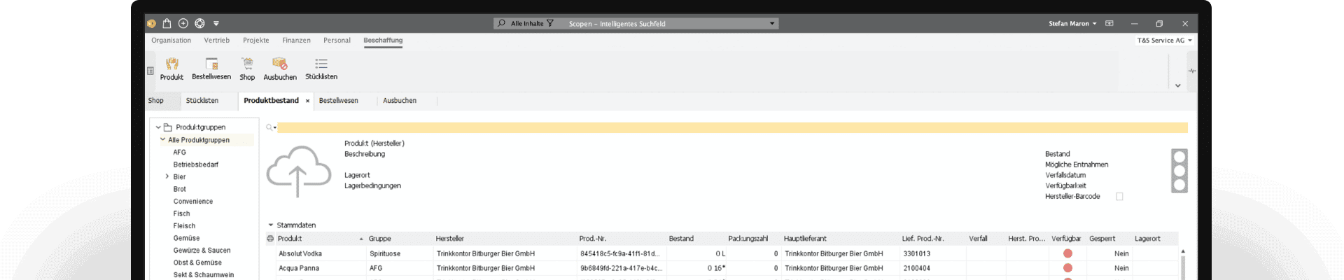1344x280 pixels.
Task: Switch to the Bestellwesen document tab
Action: [338, 101]
